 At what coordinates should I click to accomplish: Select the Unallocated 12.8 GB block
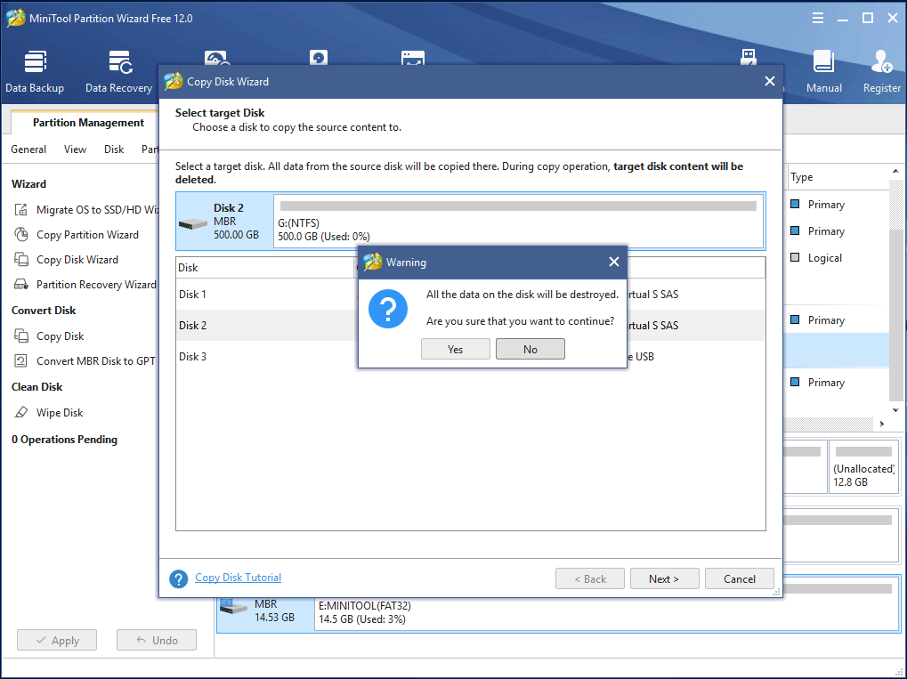(863, 467)
